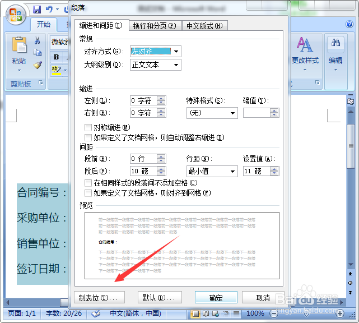Toggle auto-adjust right indent for document grid
The image size is (359, 323).
(88, 137)
